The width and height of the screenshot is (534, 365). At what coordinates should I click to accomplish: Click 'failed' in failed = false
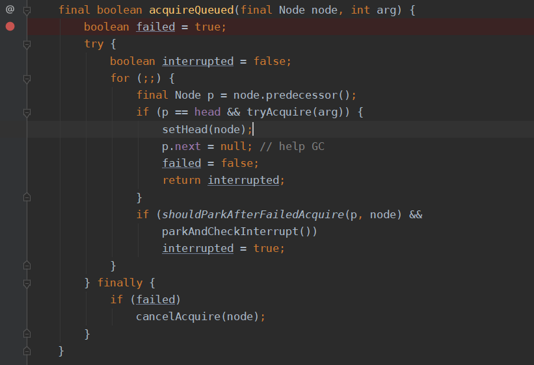pos(181,163)
